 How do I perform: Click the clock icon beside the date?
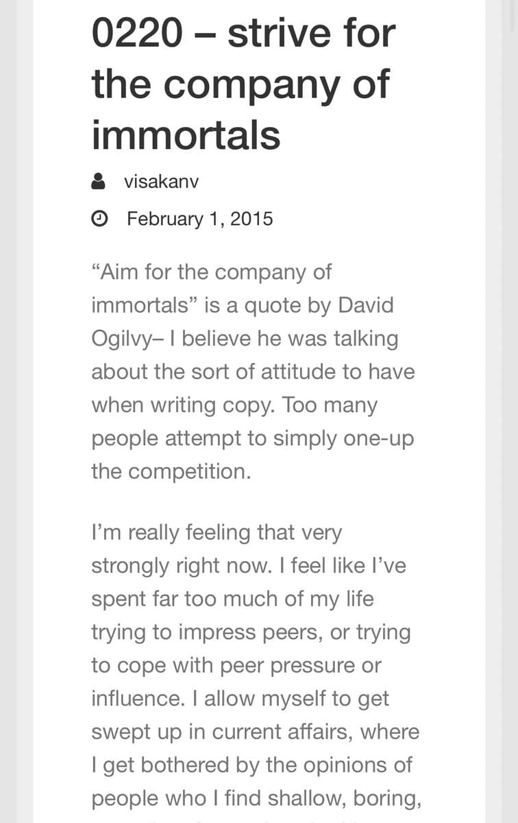(x=99, y=219)
